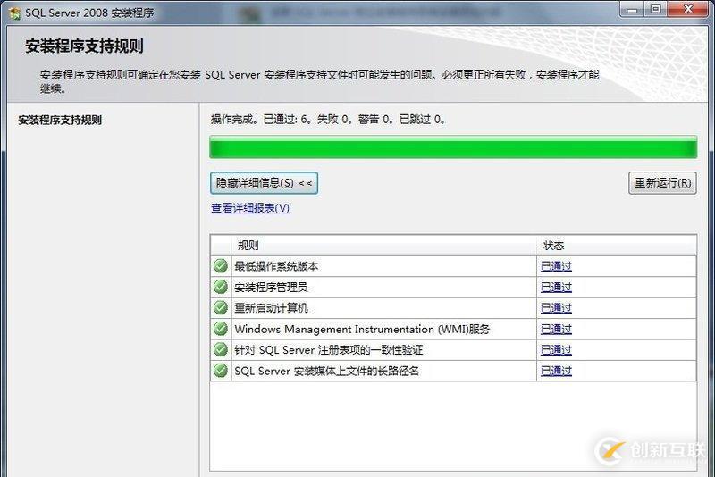Click the green check icon for 长路径名 rule
The height and width of the screenshot is (477, 715).
(x=221, y=371)
